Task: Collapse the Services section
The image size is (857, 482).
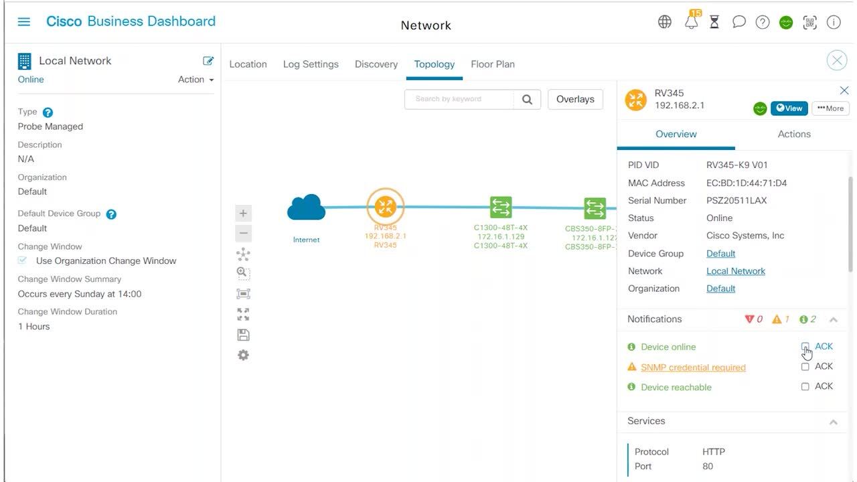Action: (834, 421)
